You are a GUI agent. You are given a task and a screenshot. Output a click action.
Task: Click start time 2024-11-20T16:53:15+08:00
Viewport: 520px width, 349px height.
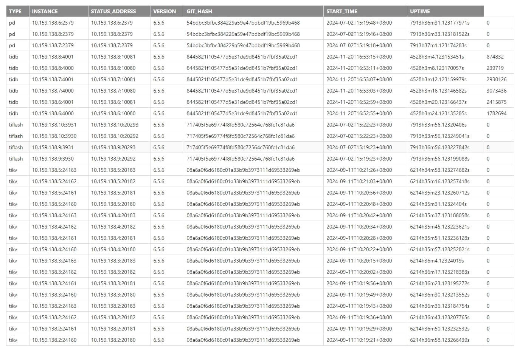(x=359, y=57)
